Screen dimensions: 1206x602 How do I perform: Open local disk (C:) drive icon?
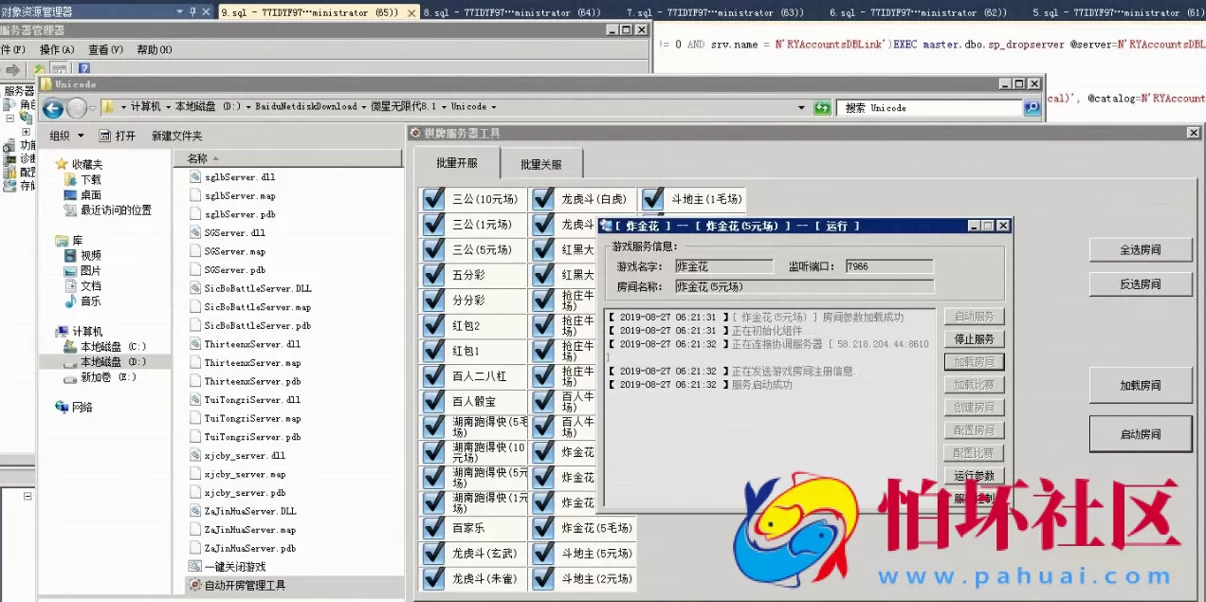70,347
